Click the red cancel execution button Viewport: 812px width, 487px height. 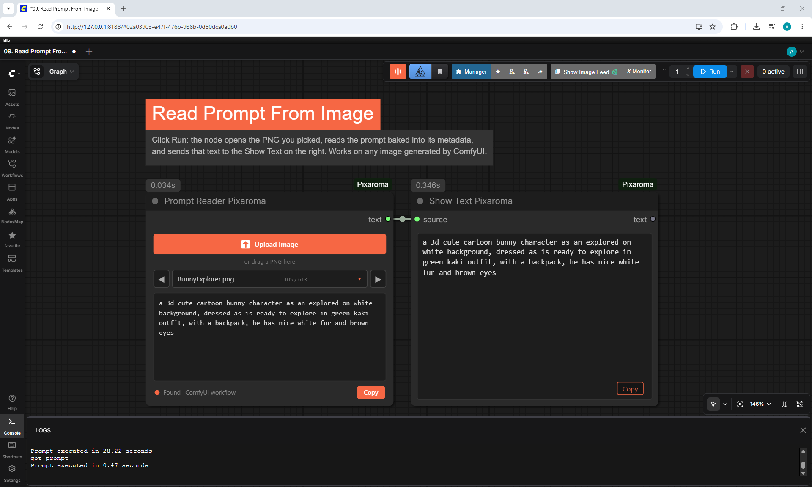[747, 72]
